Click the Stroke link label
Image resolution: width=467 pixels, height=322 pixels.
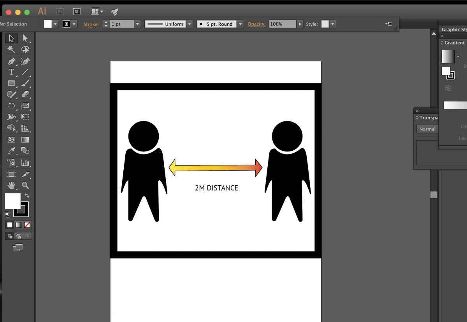[91, 24]
